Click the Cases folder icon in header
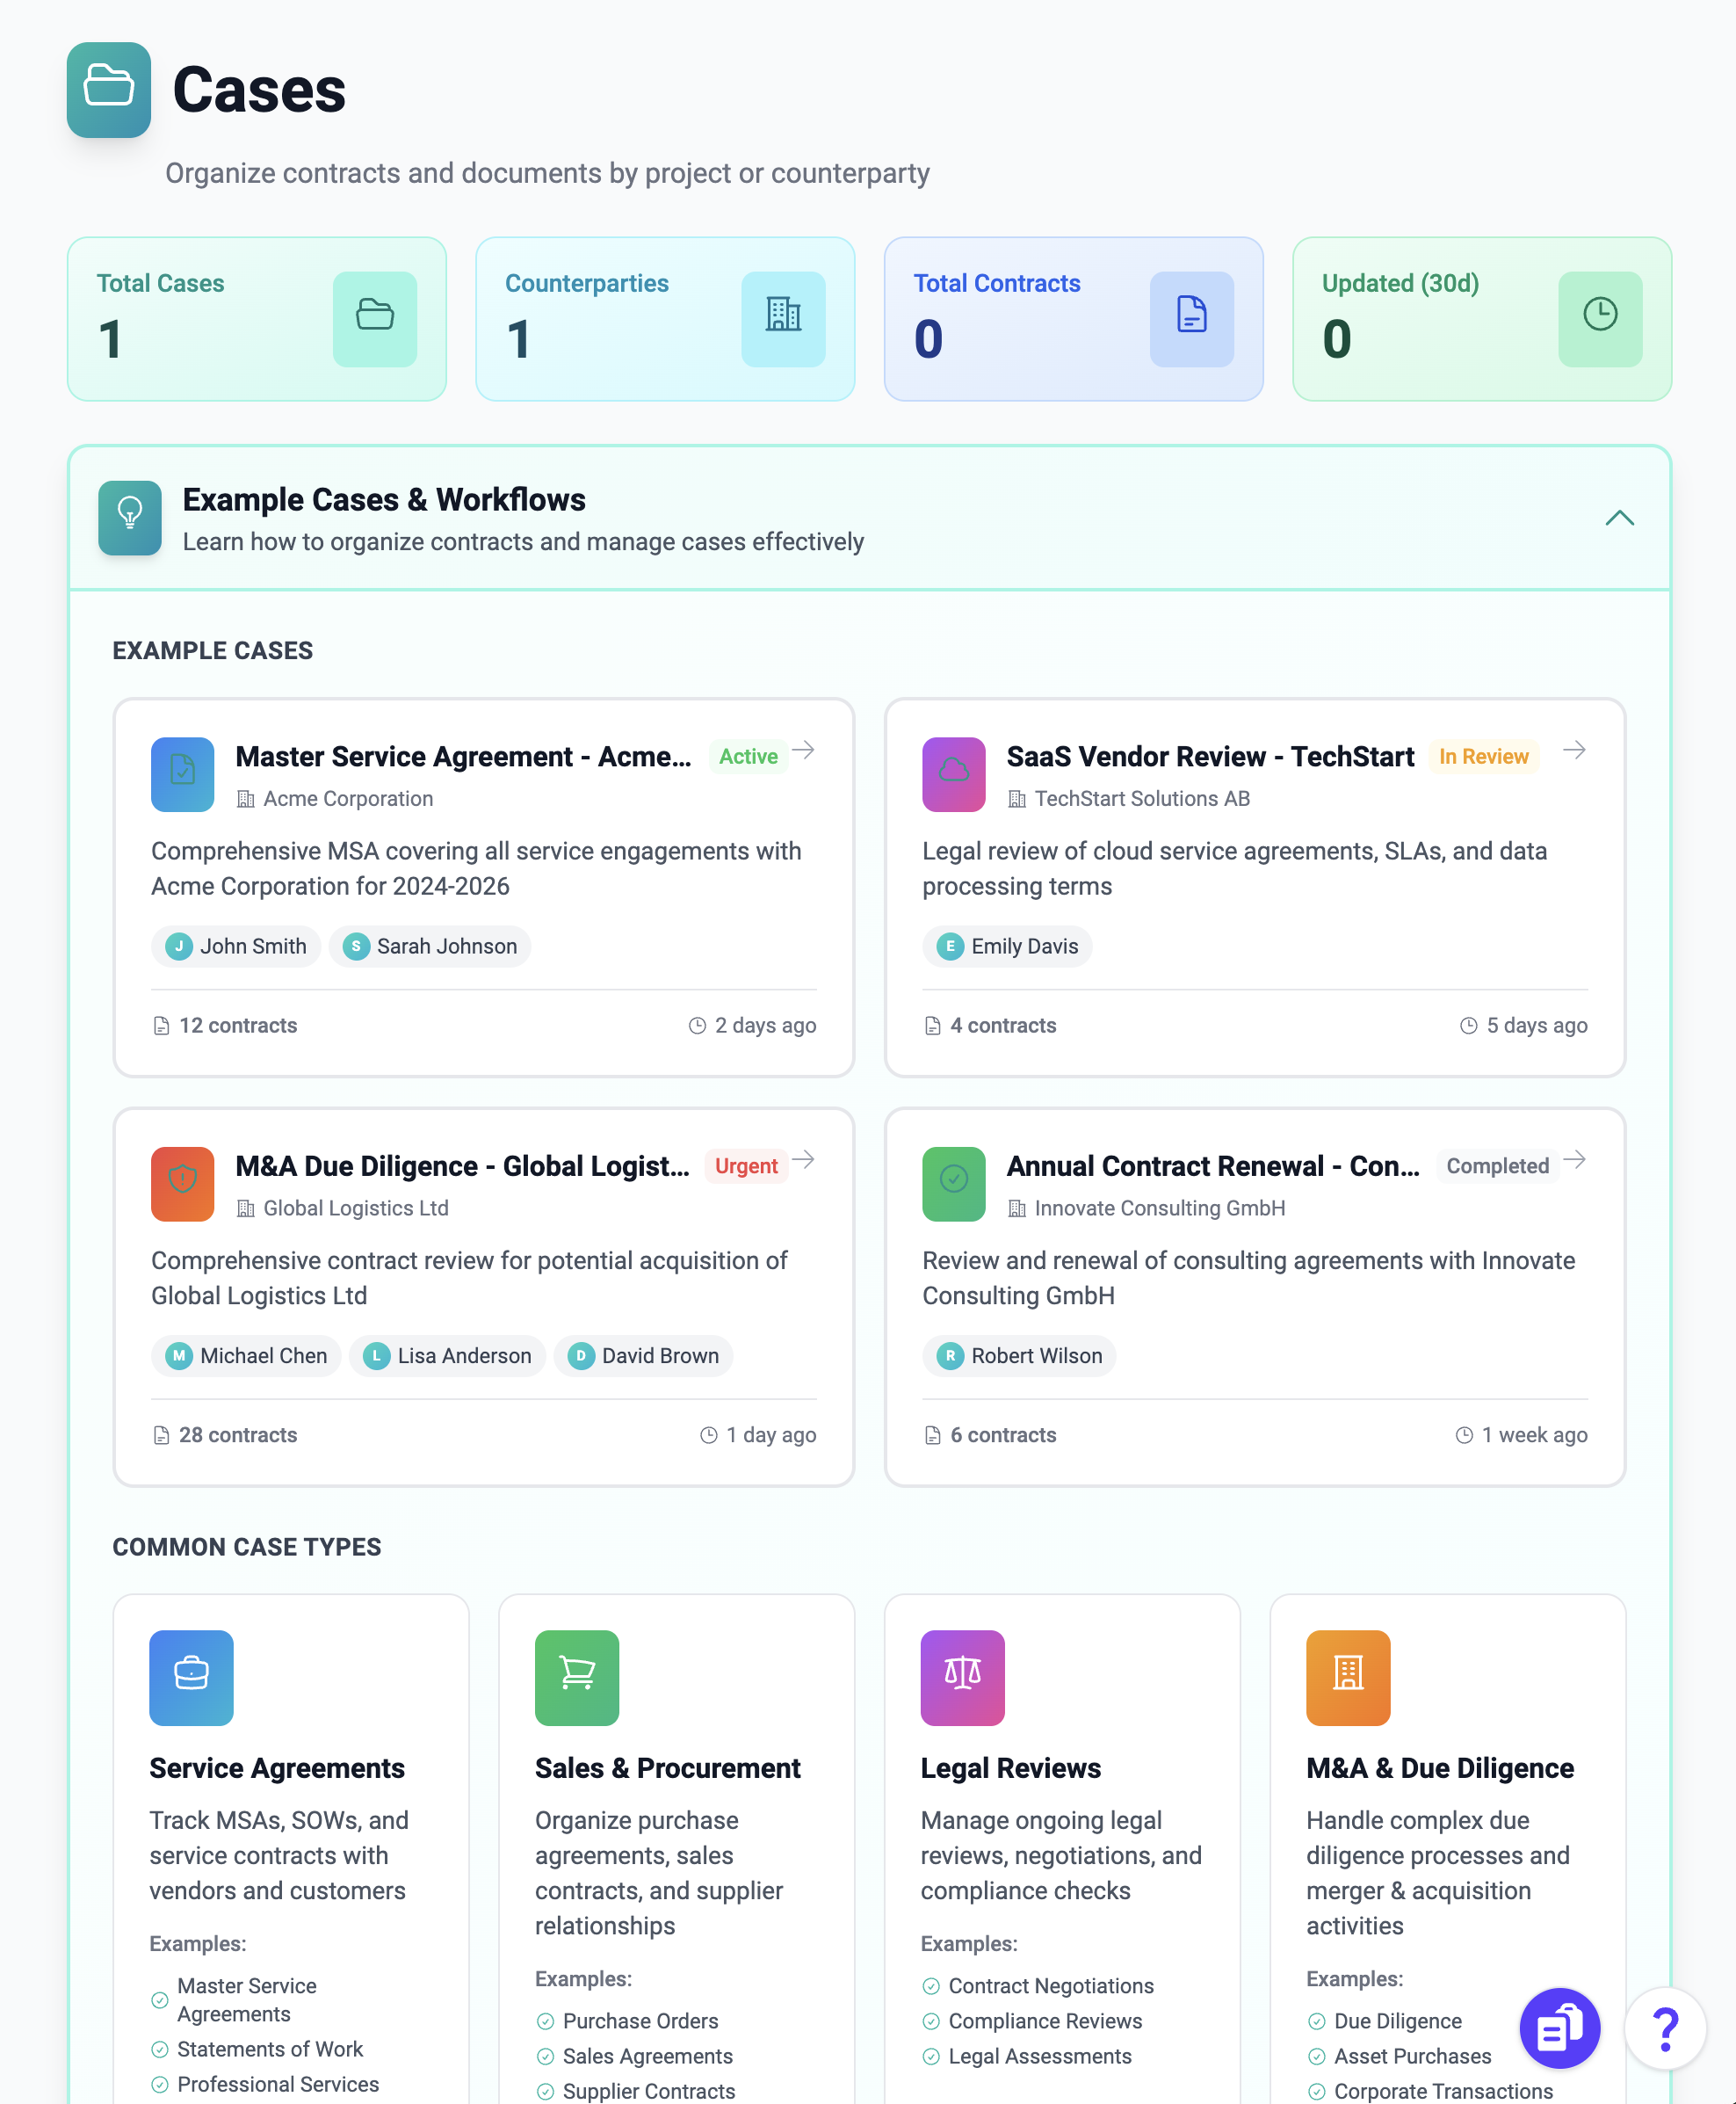The image size is (1736, 2104). coord(108,89)
